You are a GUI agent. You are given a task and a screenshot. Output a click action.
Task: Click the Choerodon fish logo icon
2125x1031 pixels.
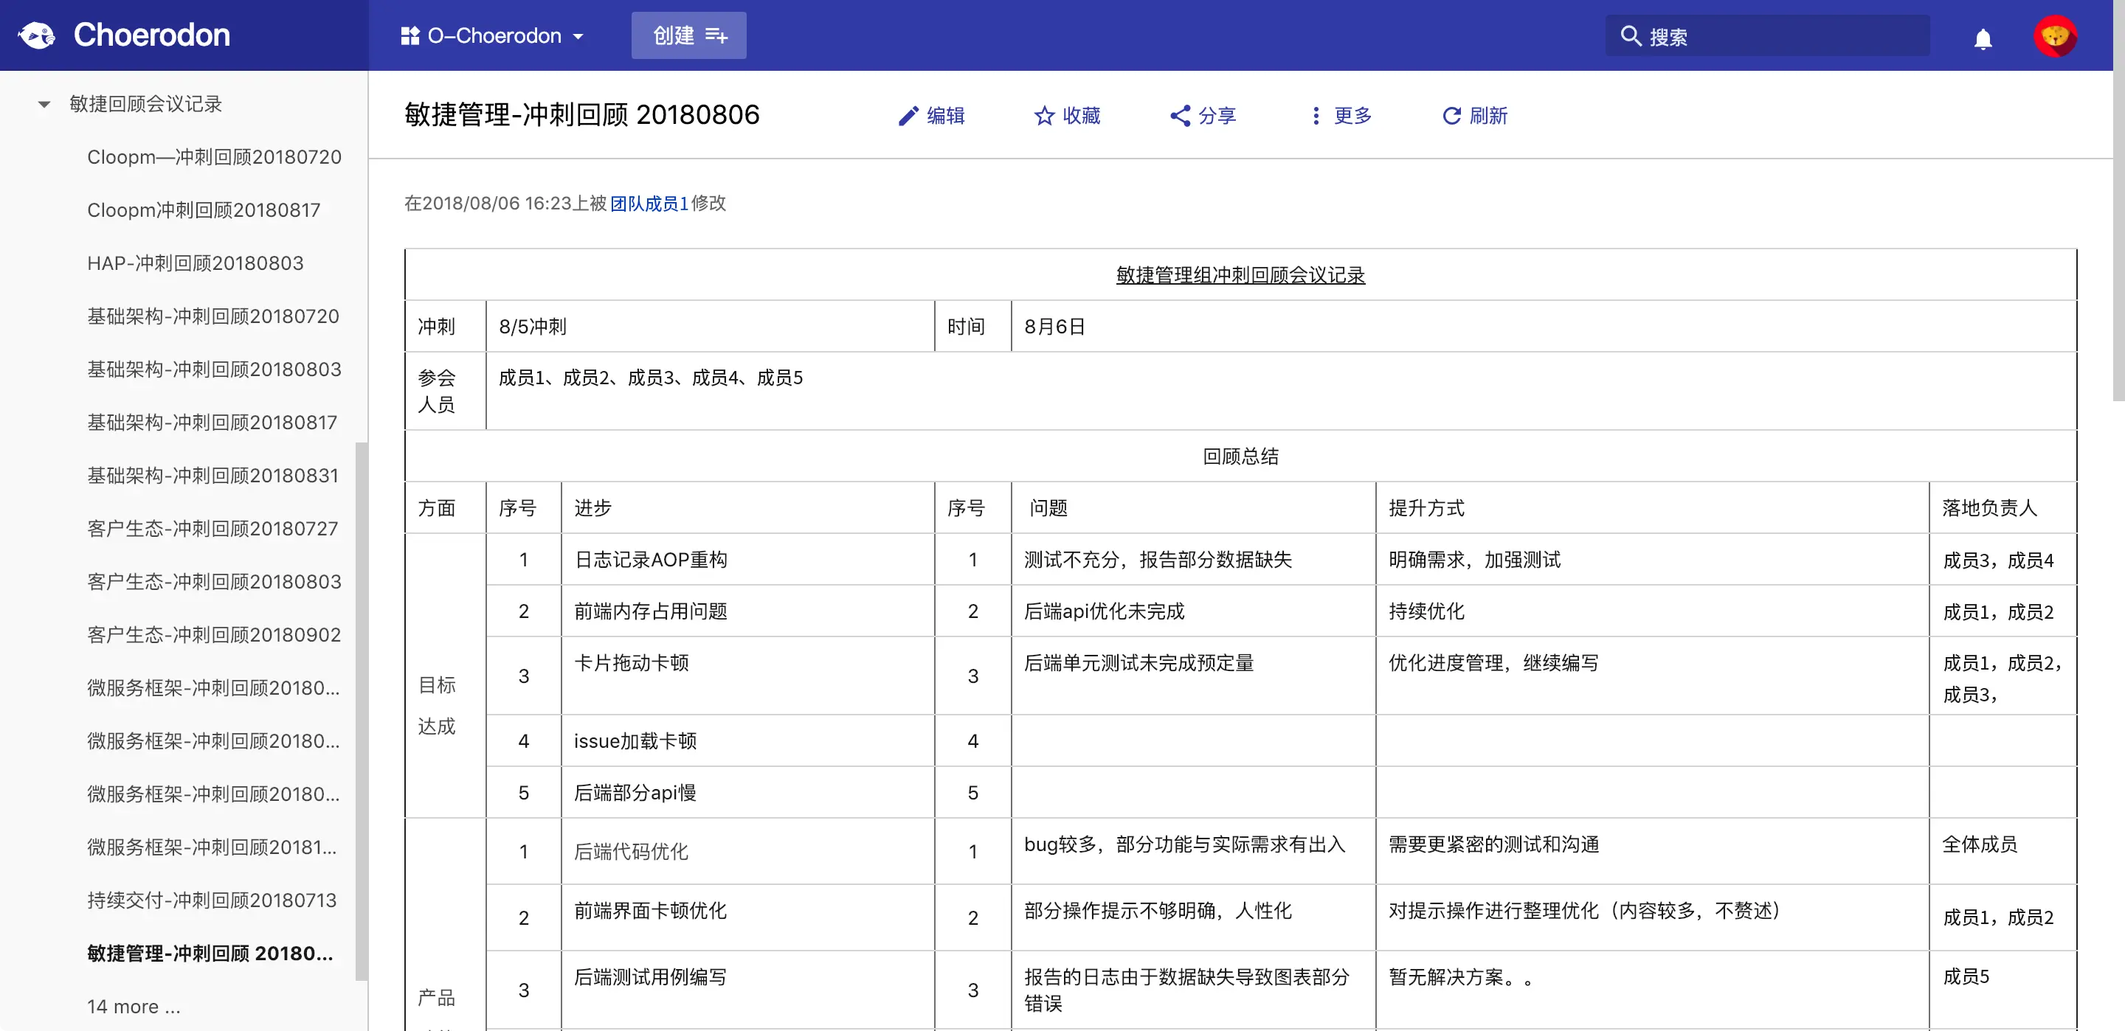pos(37,35)
